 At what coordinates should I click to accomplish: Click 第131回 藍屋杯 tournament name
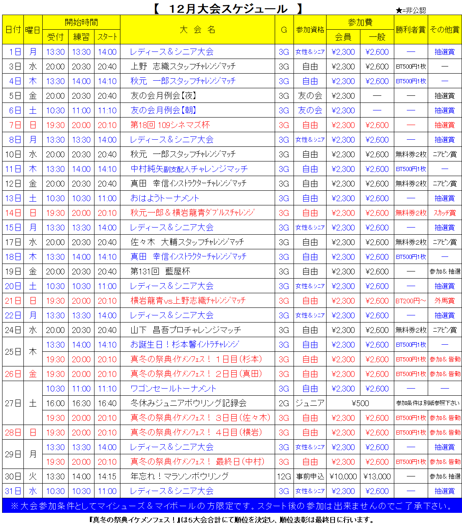click(x=160, y=271)
